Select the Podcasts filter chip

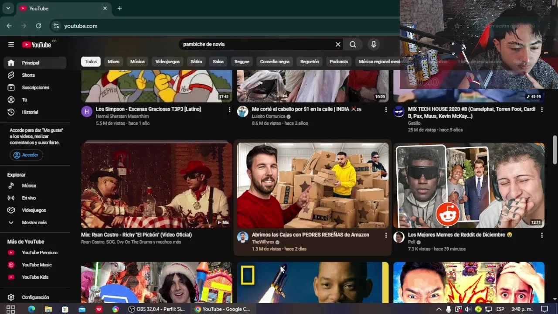point(339,61)
